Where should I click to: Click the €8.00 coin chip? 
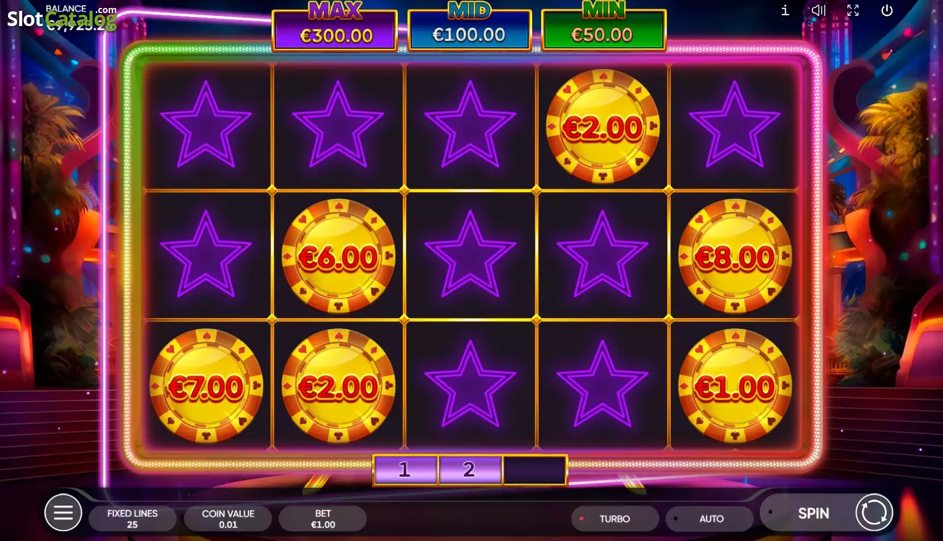[x=735, y=256]
